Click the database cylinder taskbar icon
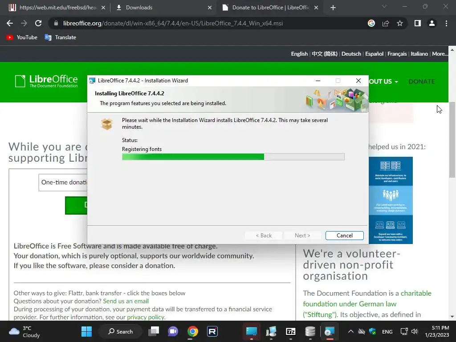The height and width of the screenshot is (342, 456). tap(310, 331)
